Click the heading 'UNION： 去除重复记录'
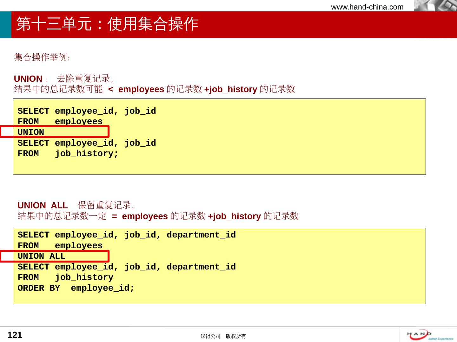Image resolution: width=457 pixels, height=342 pixels. [x=63, y=79]
